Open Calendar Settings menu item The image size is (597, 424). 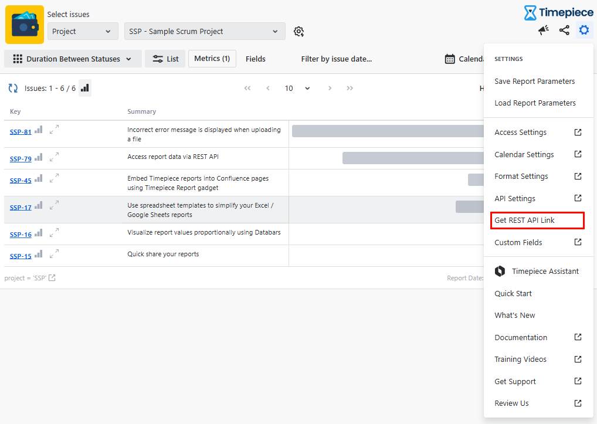click(x=538, y=154)
